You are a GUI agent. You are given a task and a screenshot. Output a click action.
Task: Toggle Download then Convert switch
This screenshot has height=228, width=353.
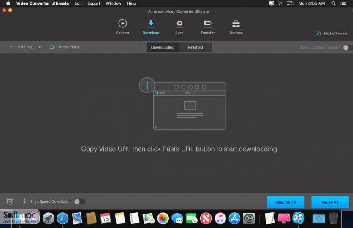(348, 47)
